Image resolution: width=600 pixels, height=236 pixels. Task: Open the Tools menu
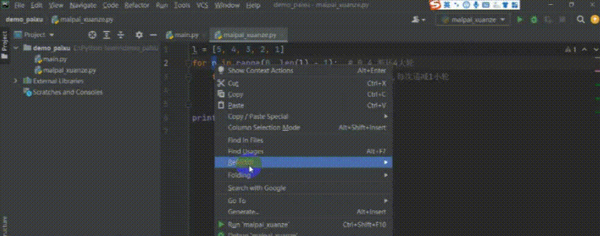pos(182,5)
